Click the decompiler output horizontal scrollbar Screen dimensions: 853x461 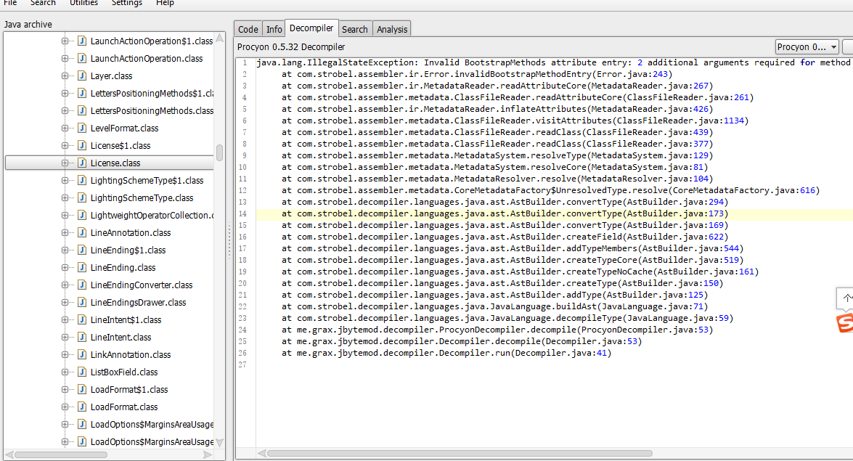click(x=460, y=454)
